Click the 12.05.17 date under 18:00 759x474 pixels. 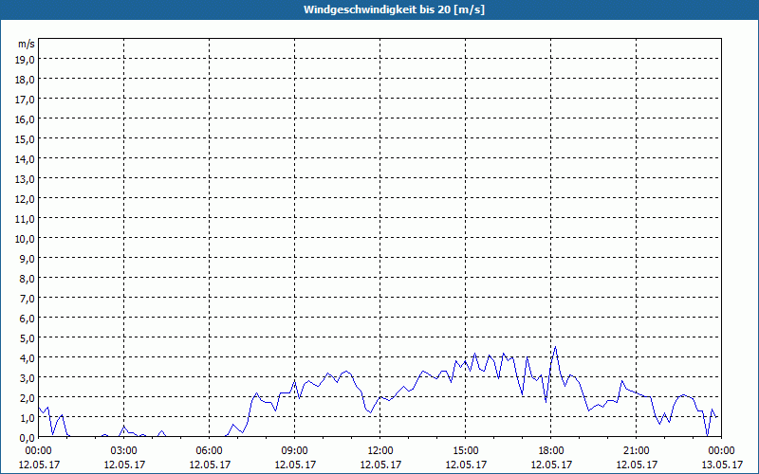(551, 465)
